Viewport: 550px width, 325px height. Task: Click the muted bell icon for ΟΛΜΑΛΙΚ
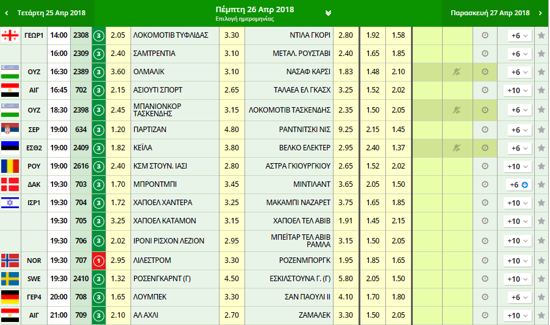pyautogui.click(x=457, y=72)
